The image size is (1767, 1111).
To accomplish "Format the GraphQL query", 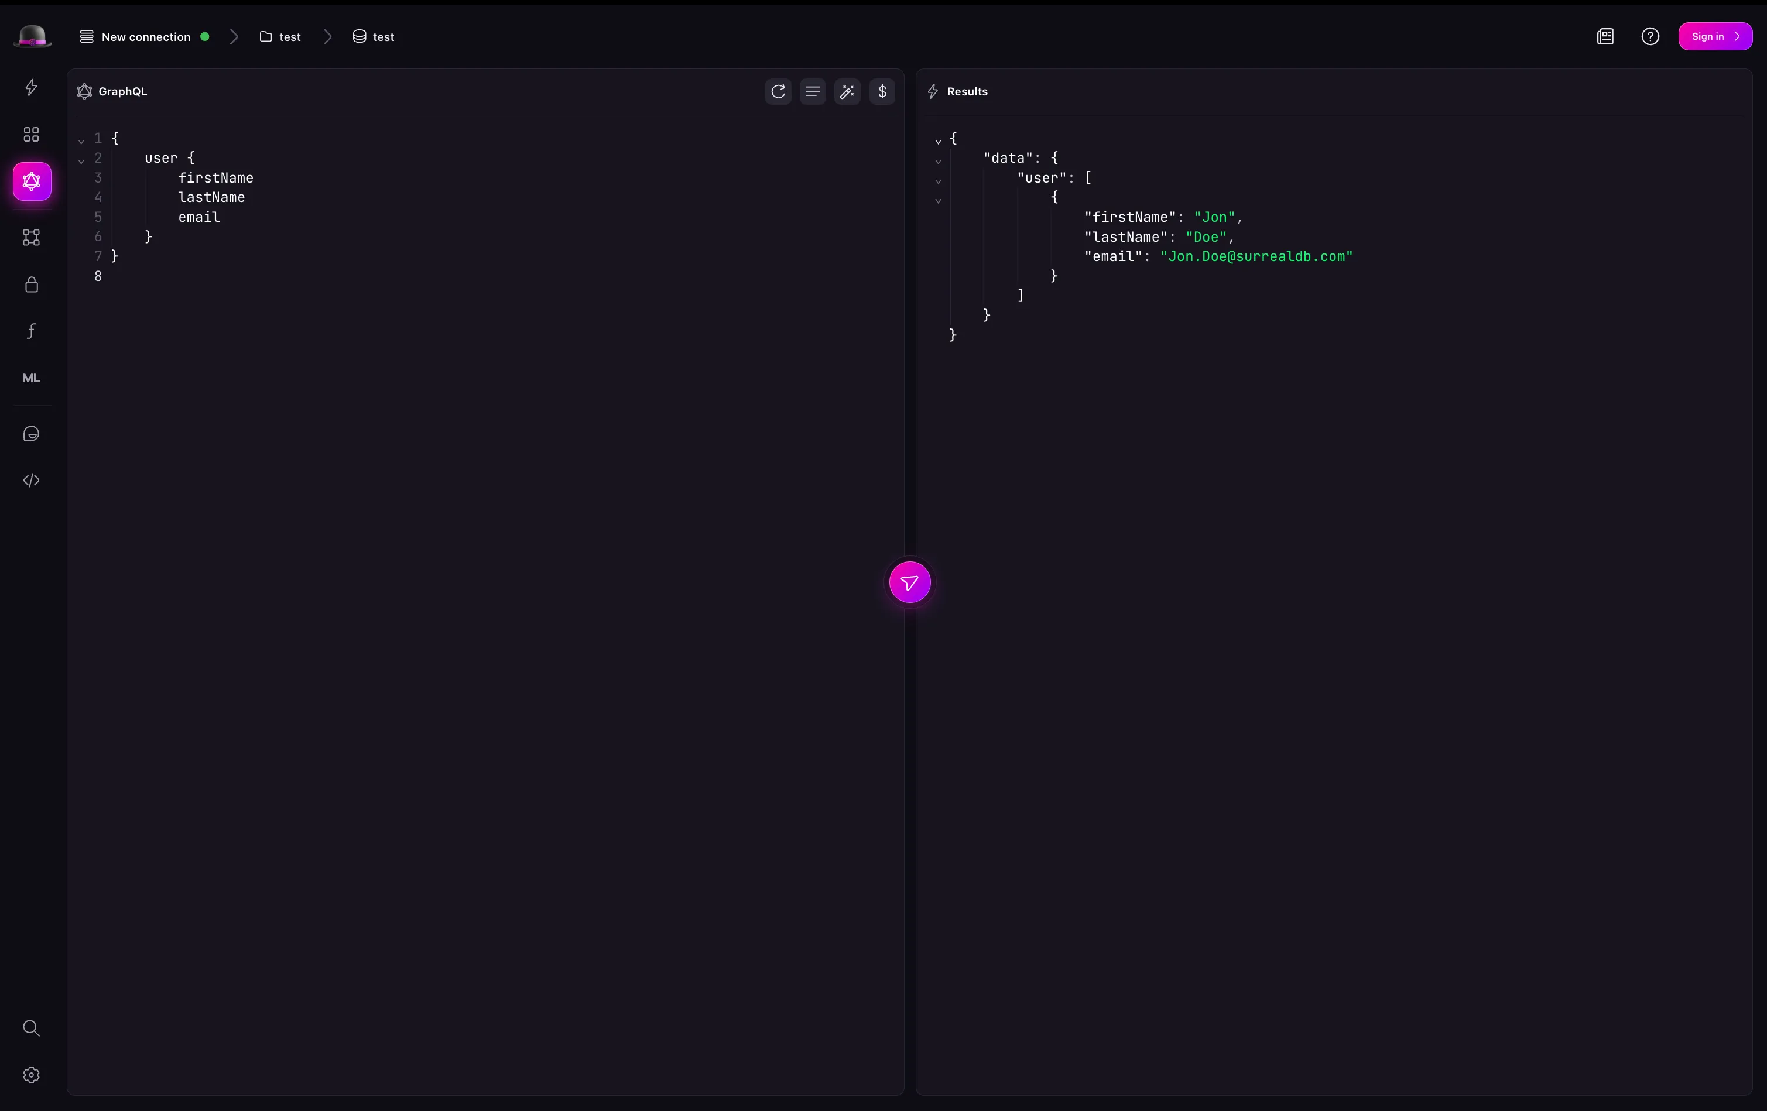I will tap(812, 92).
